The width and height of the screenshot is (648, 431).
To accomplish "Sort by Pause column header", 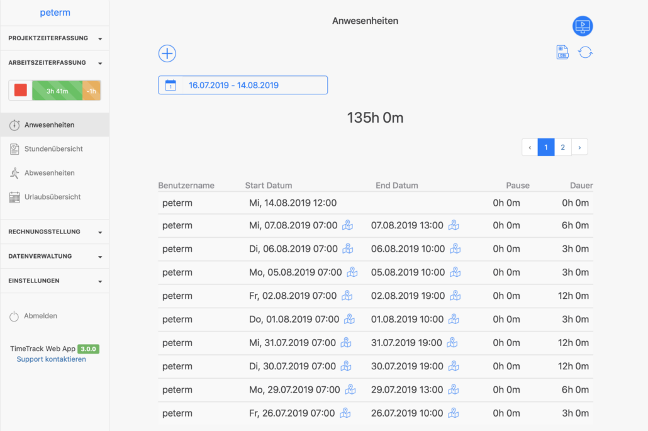I will click(518, 186).
